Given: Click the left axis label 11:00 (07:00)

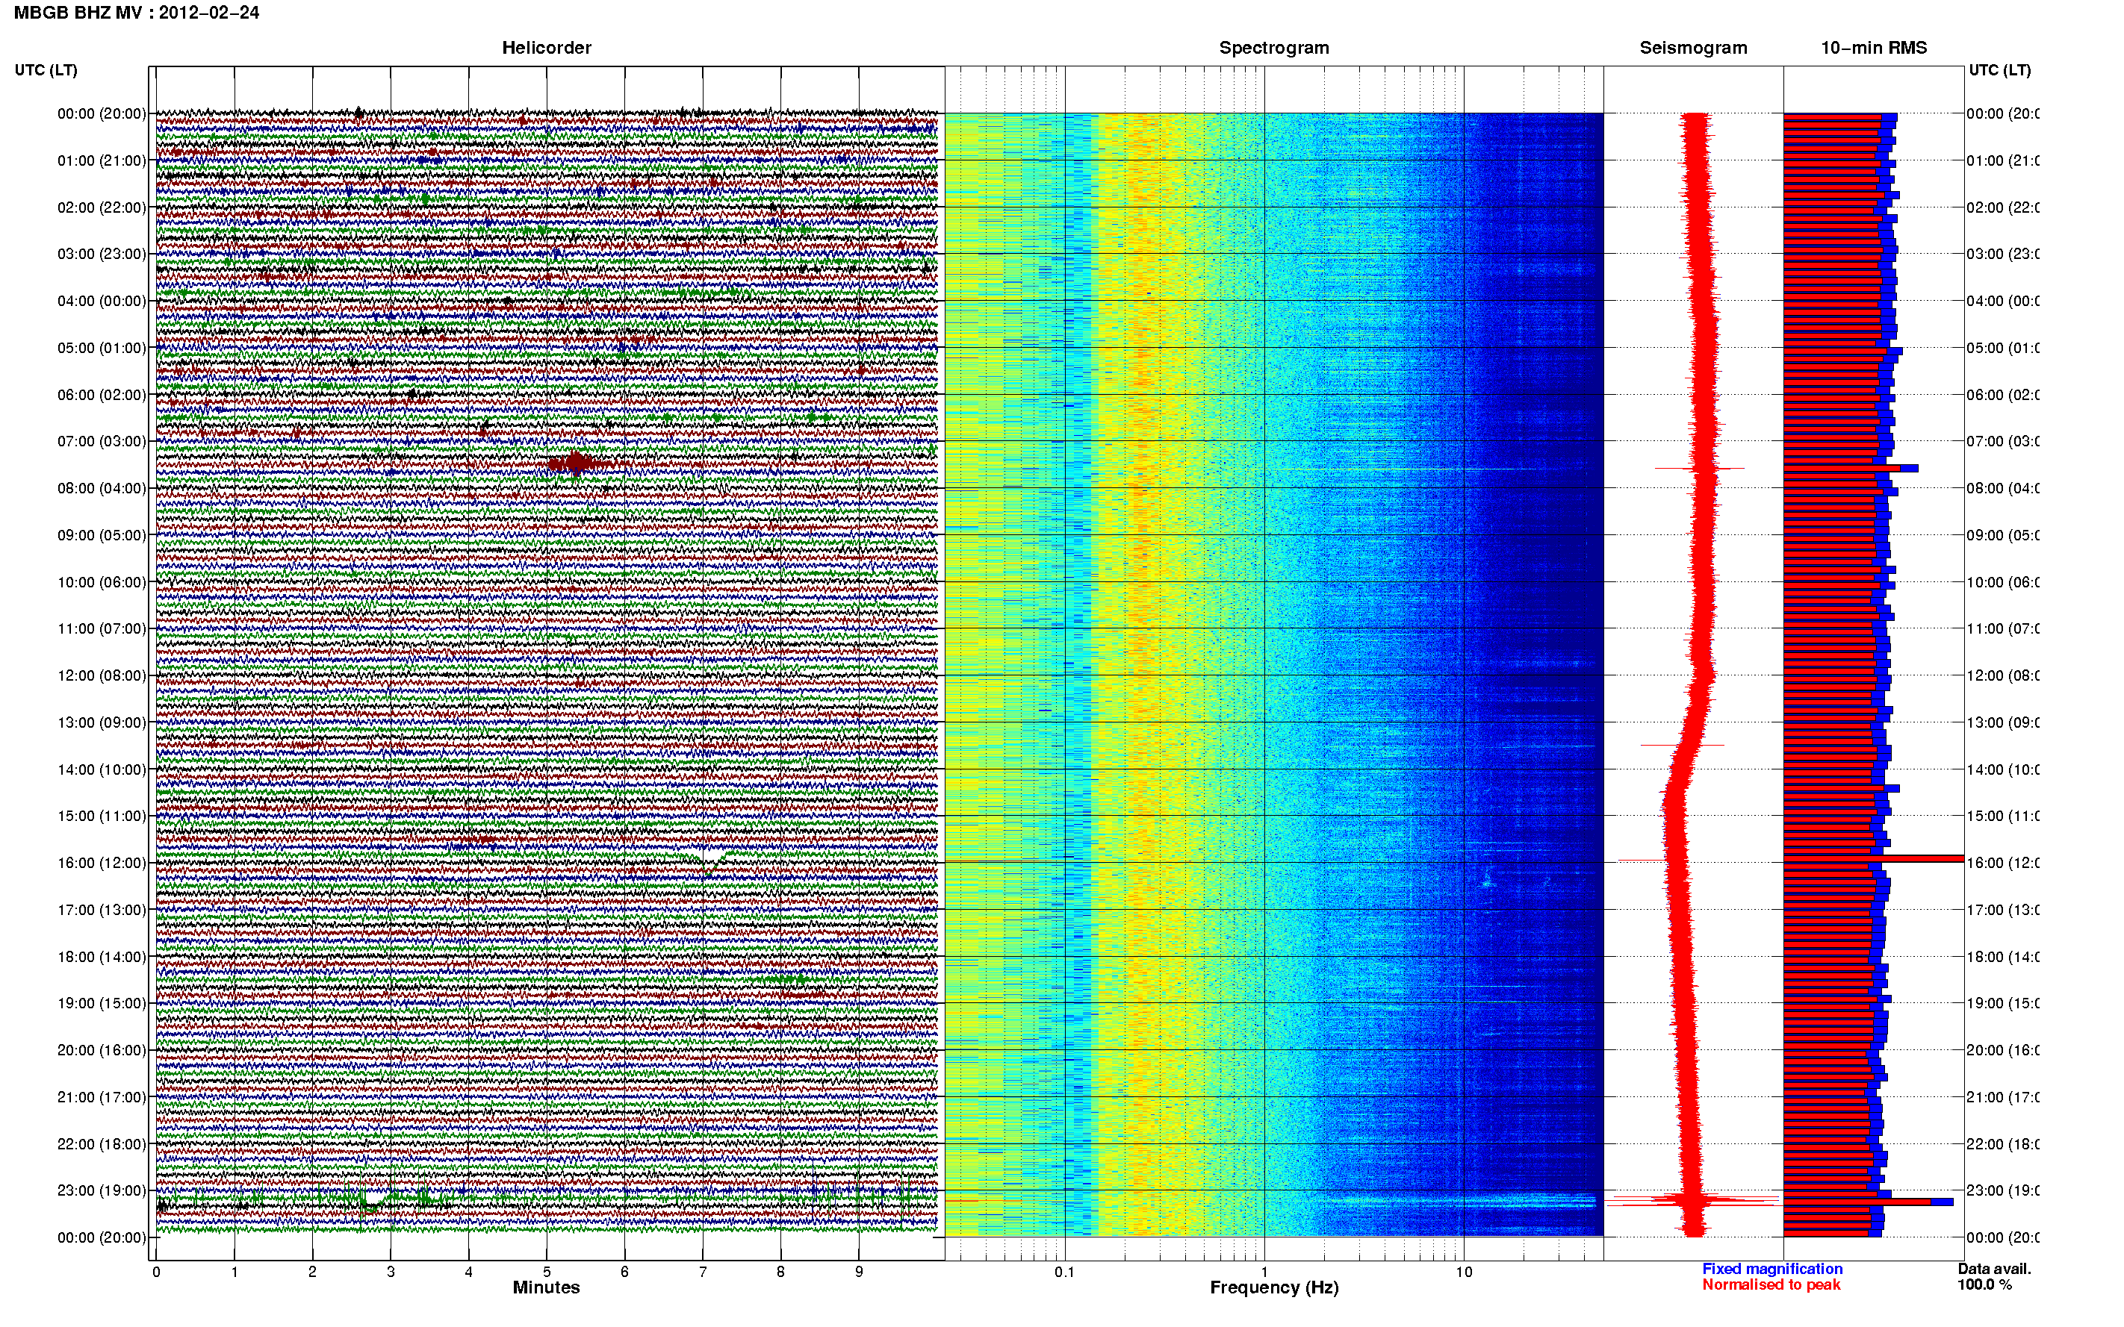Looking at the screenshot, I should click(x=102, y=628).
